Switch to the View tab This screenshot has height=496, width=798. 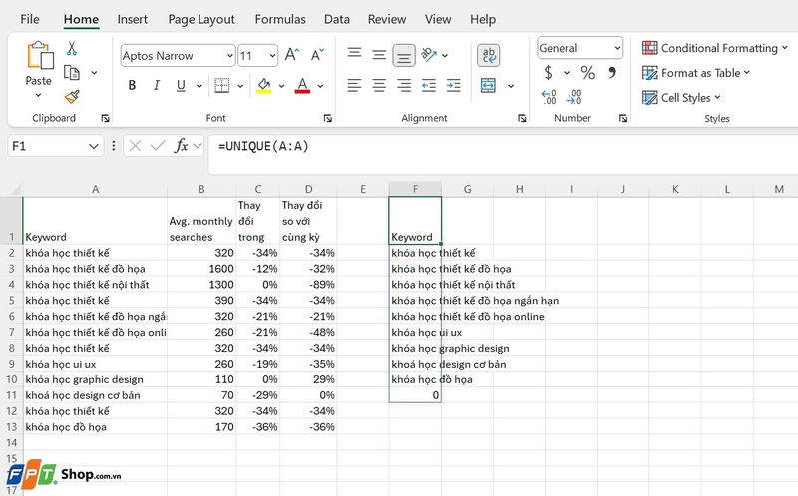(438, 19)
